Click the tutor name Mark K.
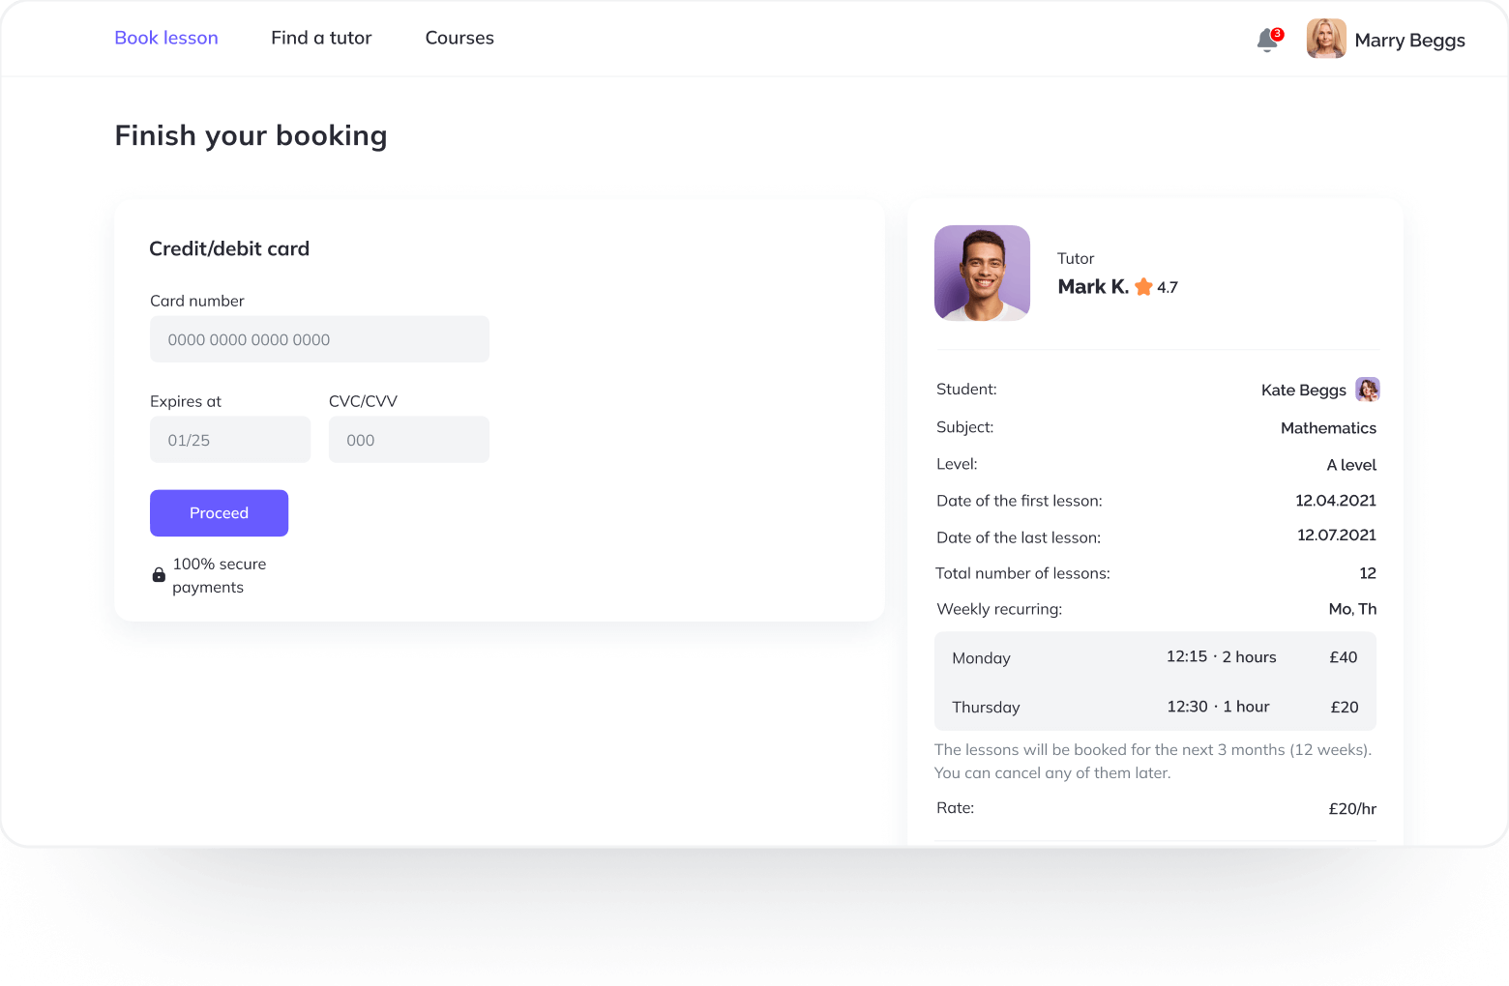The image size is (1509, 986). point(1093,286)
